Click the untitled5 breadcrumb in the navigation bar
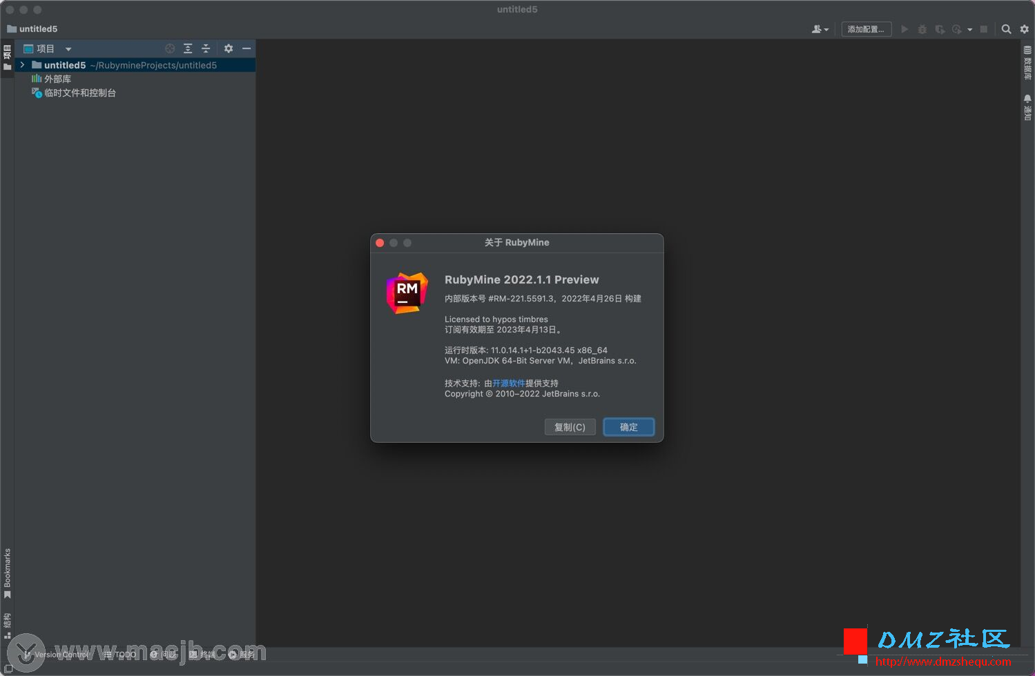Screen dimensions: 1035x676 click(x=32, y=29)
